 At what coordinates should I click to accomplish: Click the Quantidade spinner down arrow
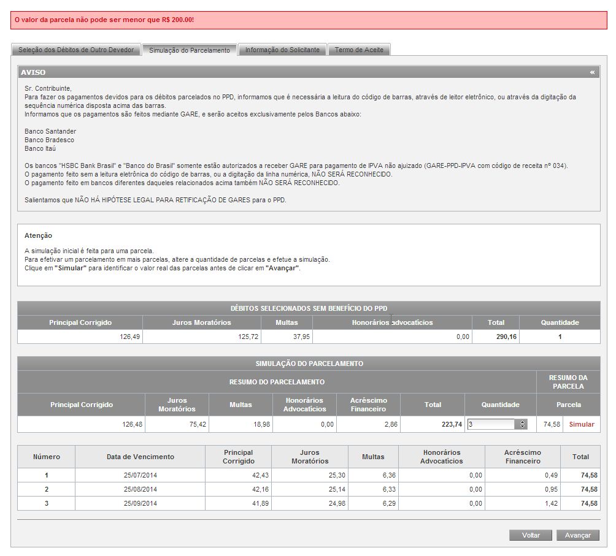[x=523, y=427]
